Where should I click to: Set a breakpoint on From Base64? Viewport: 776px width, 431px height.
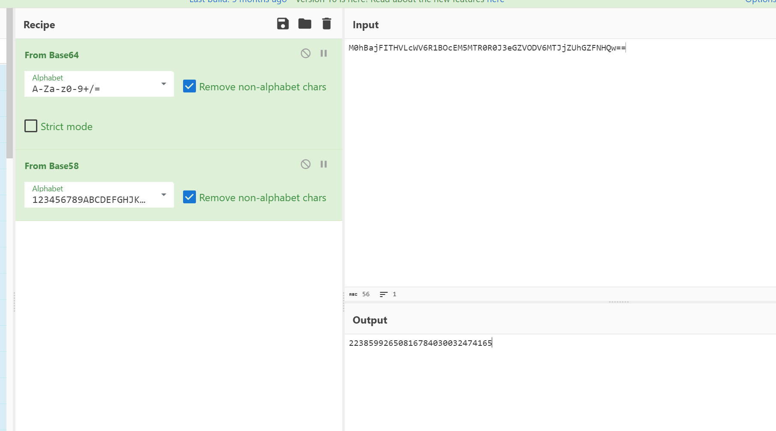tap(324, 53)
